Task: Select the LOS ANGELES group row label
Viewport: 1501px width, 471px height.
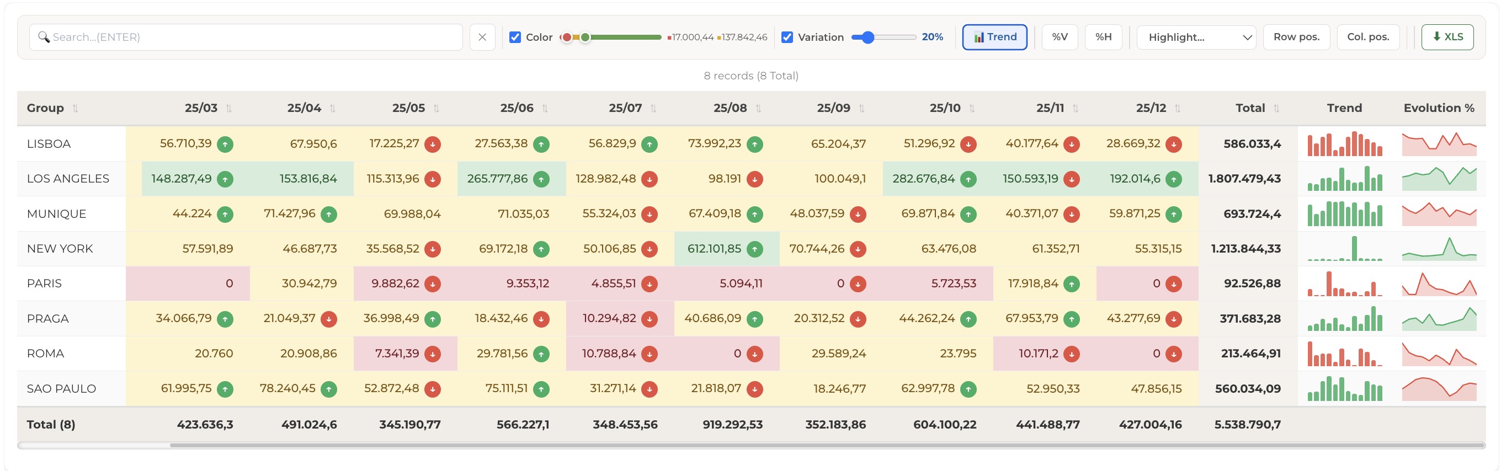Action: (x=68, y=179)
